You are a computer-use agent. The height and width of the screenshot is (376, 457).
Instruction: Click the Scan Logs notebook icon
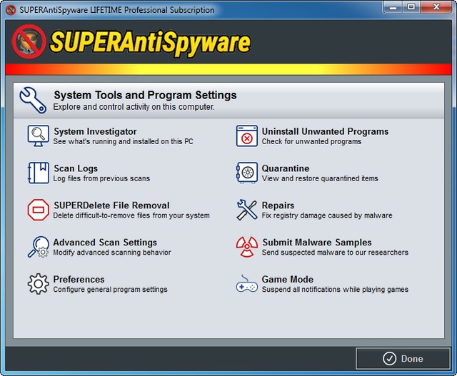click(x=38, y=173)
